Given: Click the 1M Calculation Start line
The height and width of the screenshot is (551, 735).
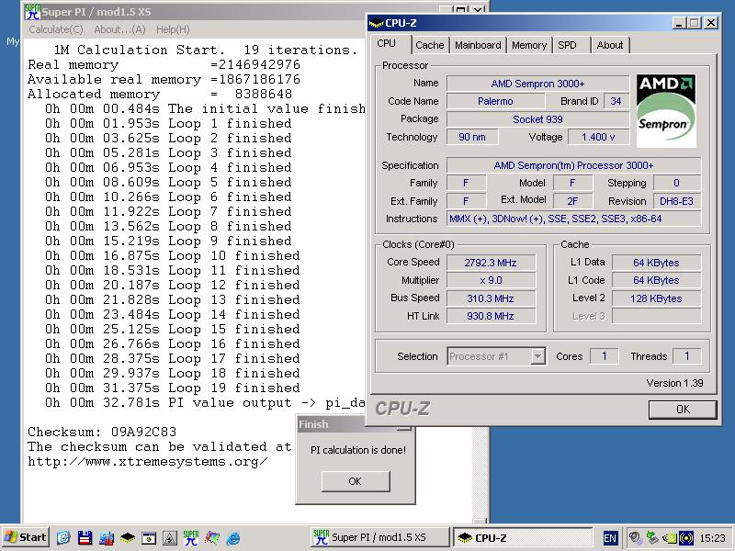Looking at the screenshot, I should [205, 50].
